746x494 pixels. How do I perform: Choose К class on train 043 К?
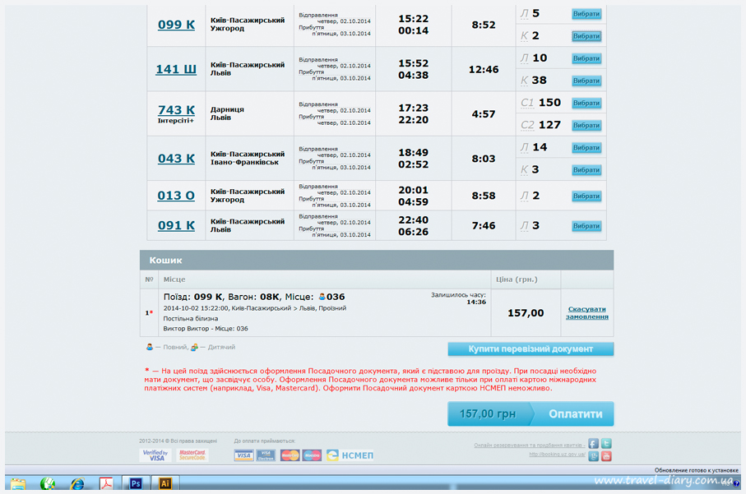[586, 170]
